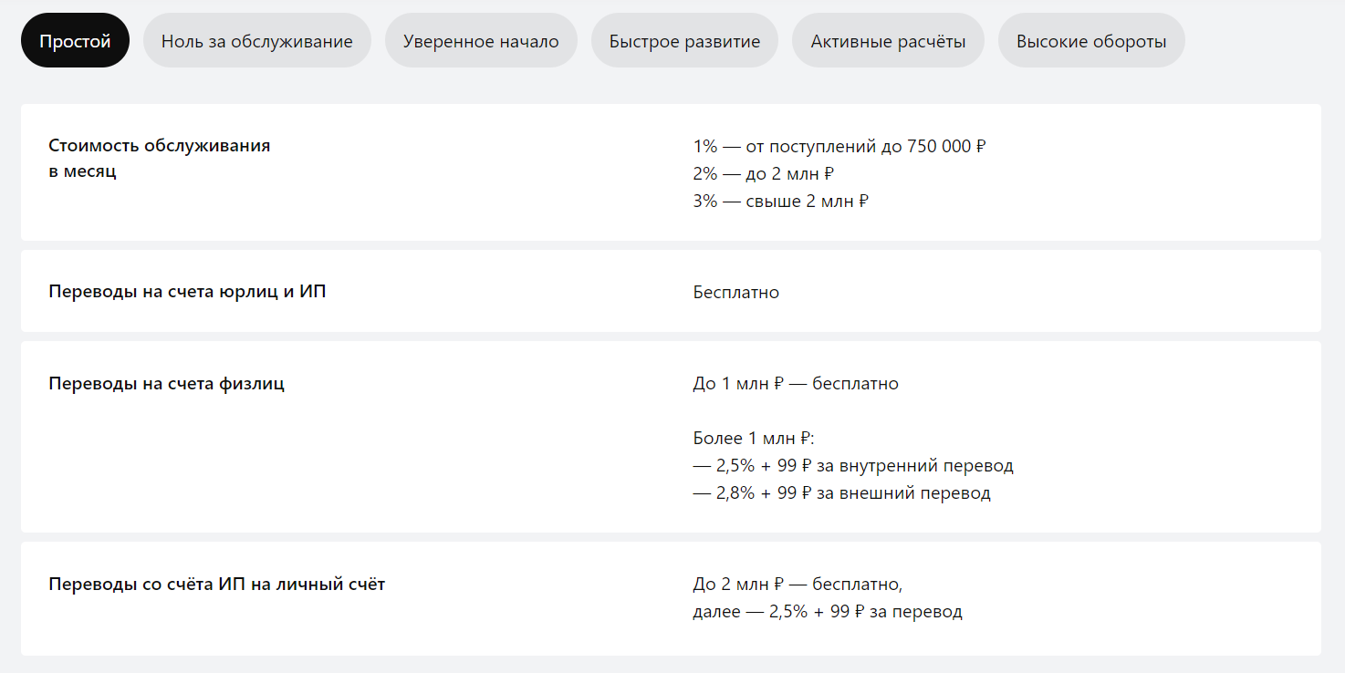Switch to "Активные расчёты" tariff

click(x=888, y=41)
